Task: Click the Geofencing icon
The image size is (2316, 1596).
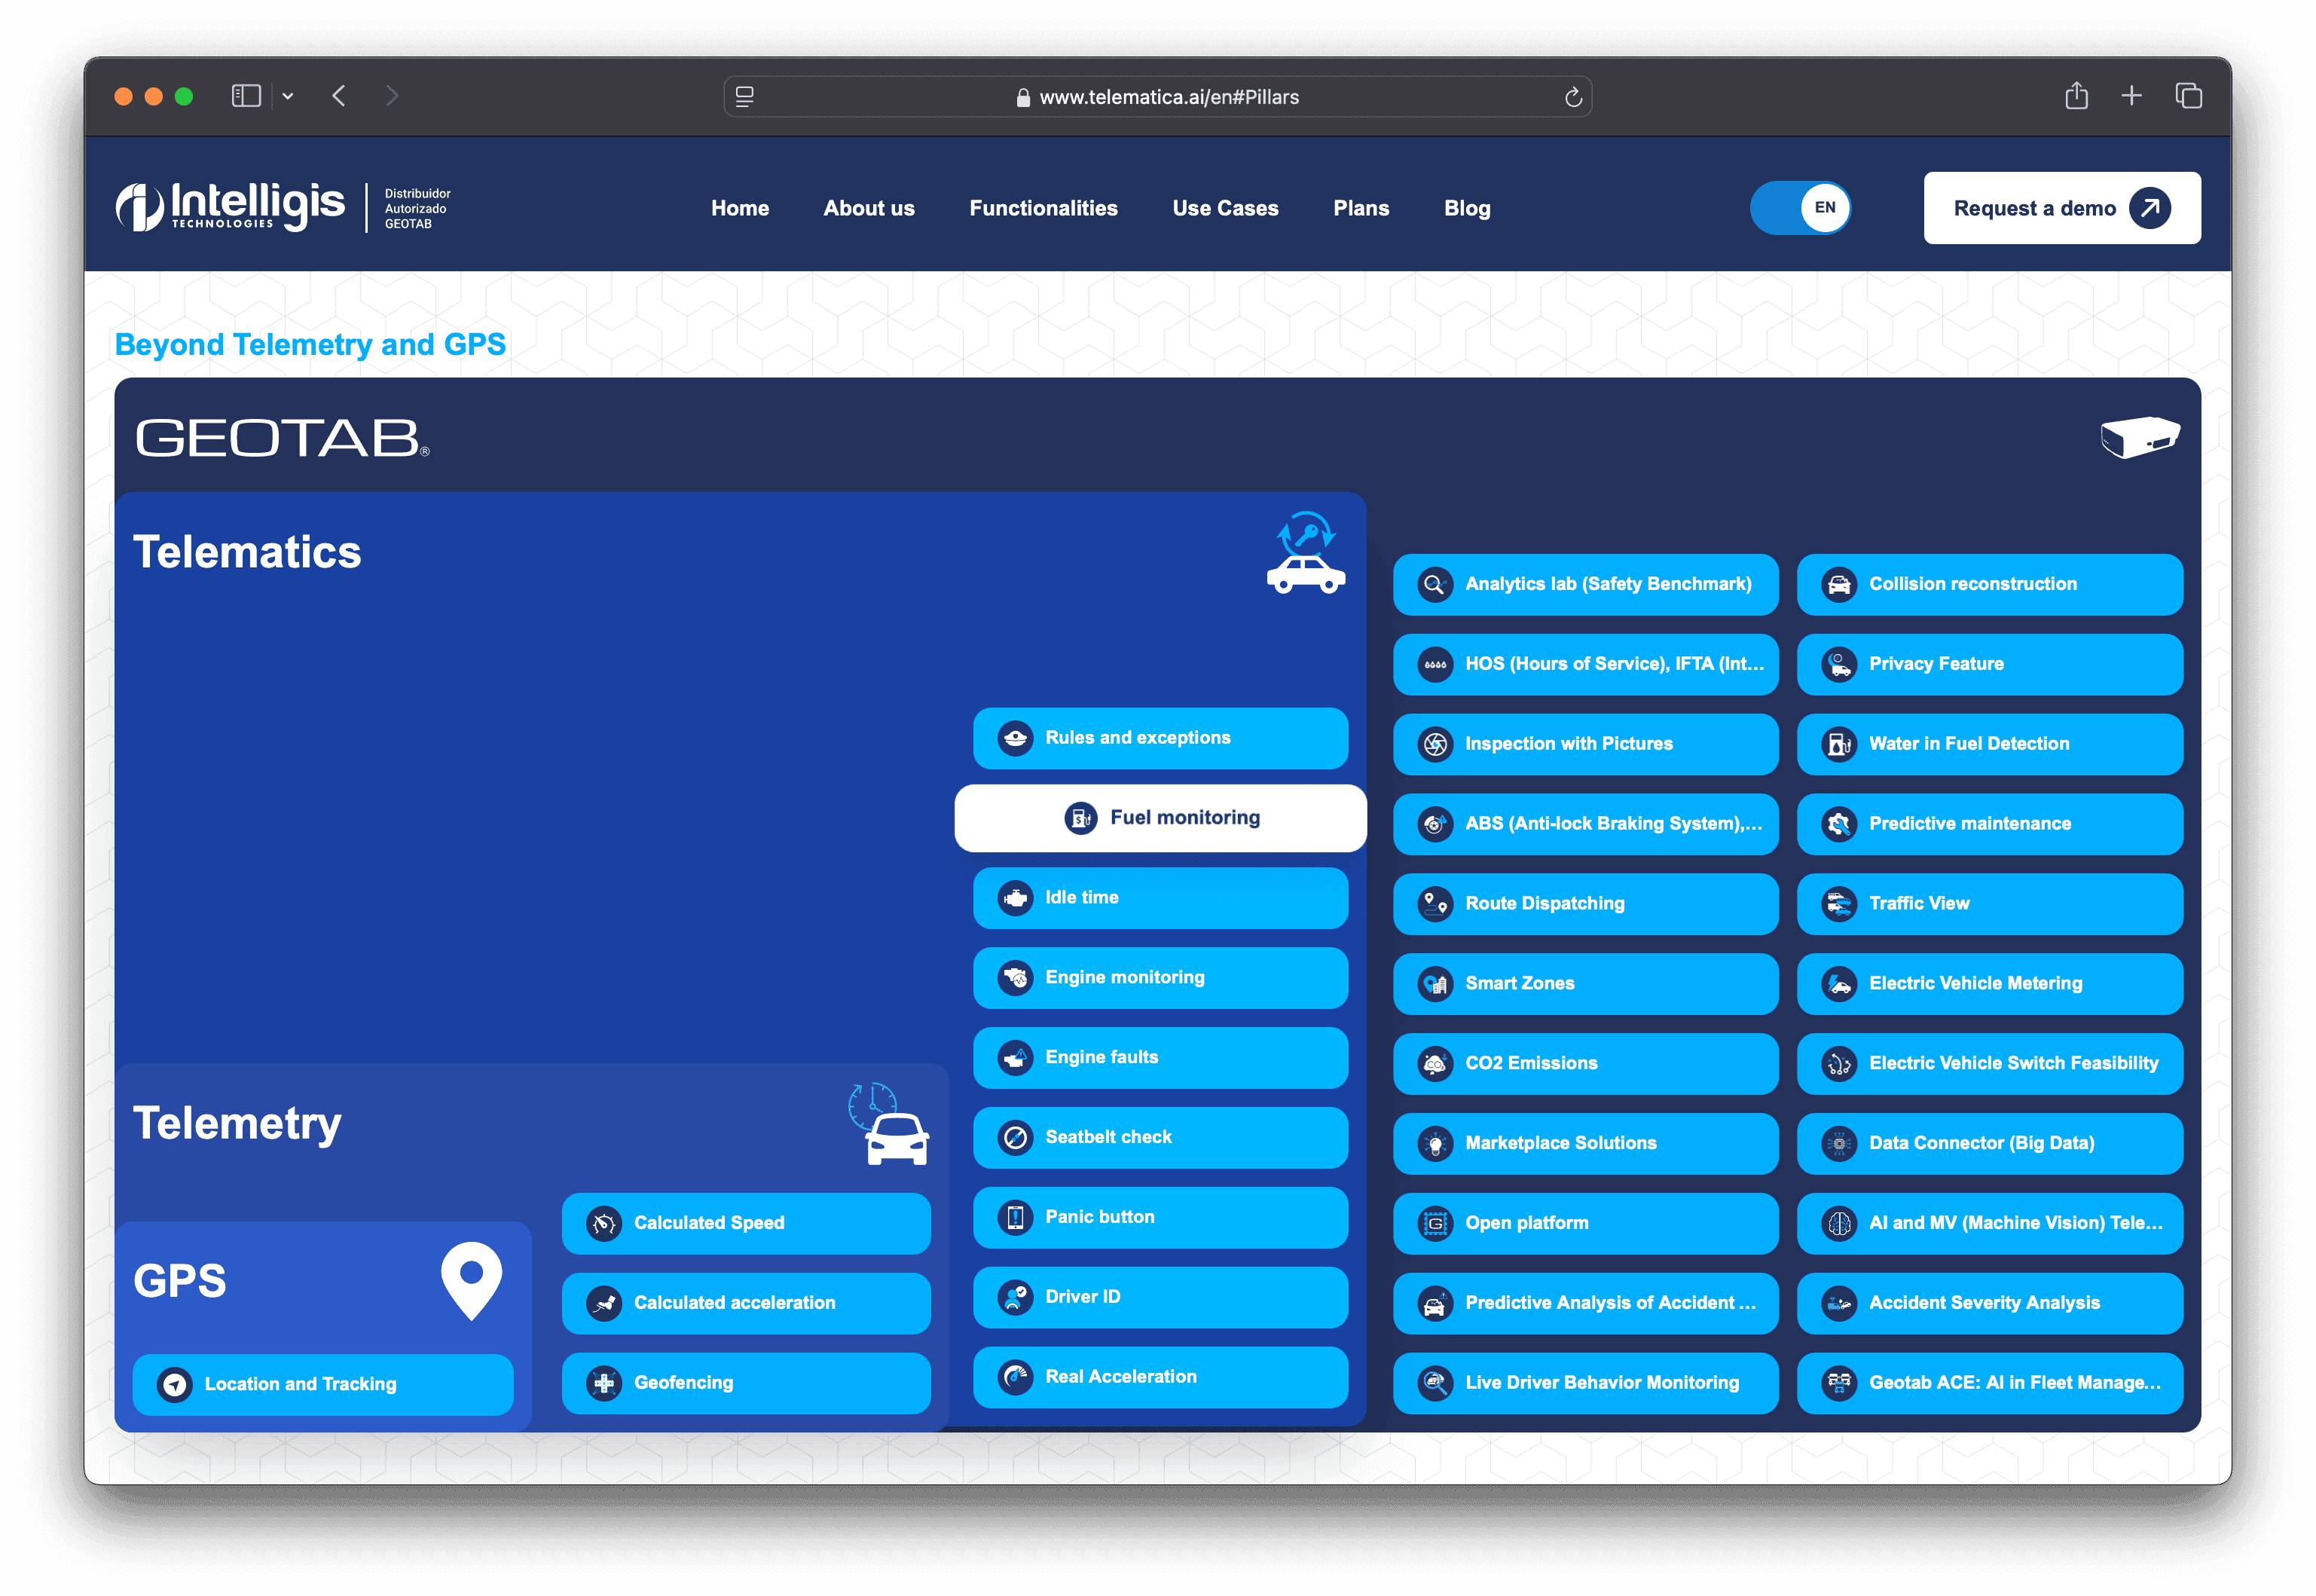Action: [x=603, y=1384]
